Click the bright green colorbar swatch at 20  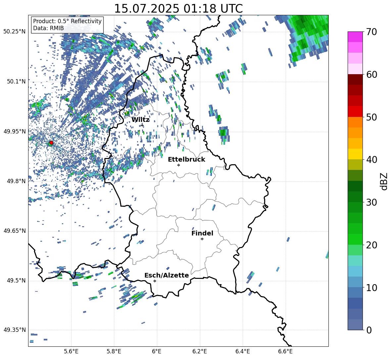pyautogui.click(x=355, y=239)
